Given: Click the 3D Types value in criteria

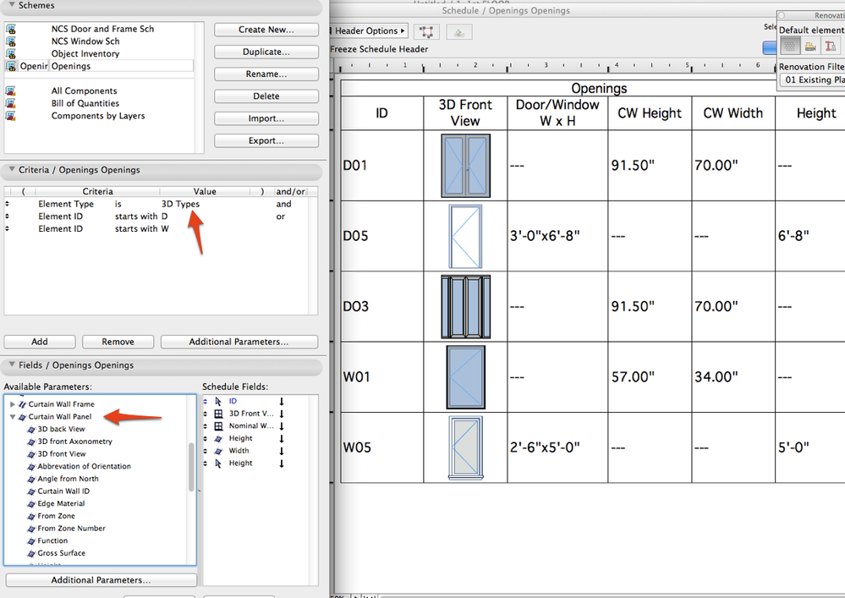Looking at the screenshot, I should pos(180,204).
